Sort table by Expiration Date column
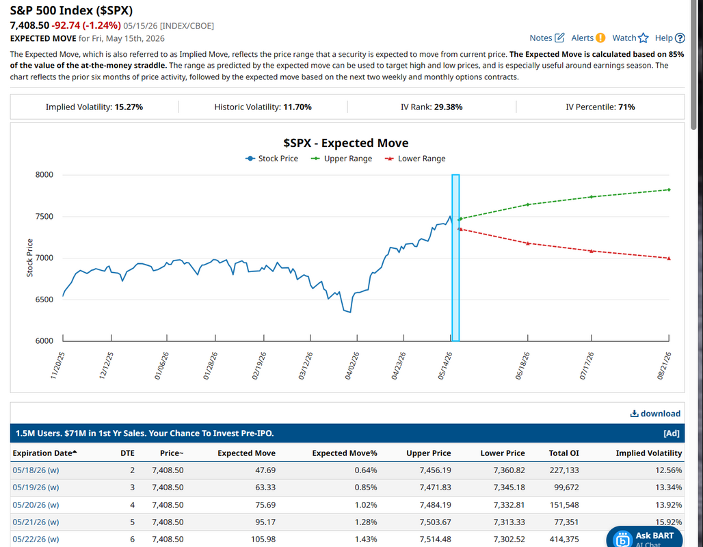This screenshot has height=547, width=703. tap(45, 453)
